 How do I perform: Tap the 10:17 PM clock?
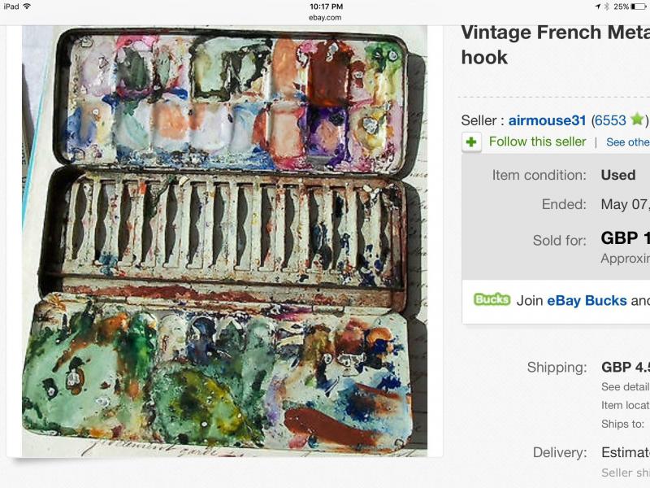pos(326,7)
